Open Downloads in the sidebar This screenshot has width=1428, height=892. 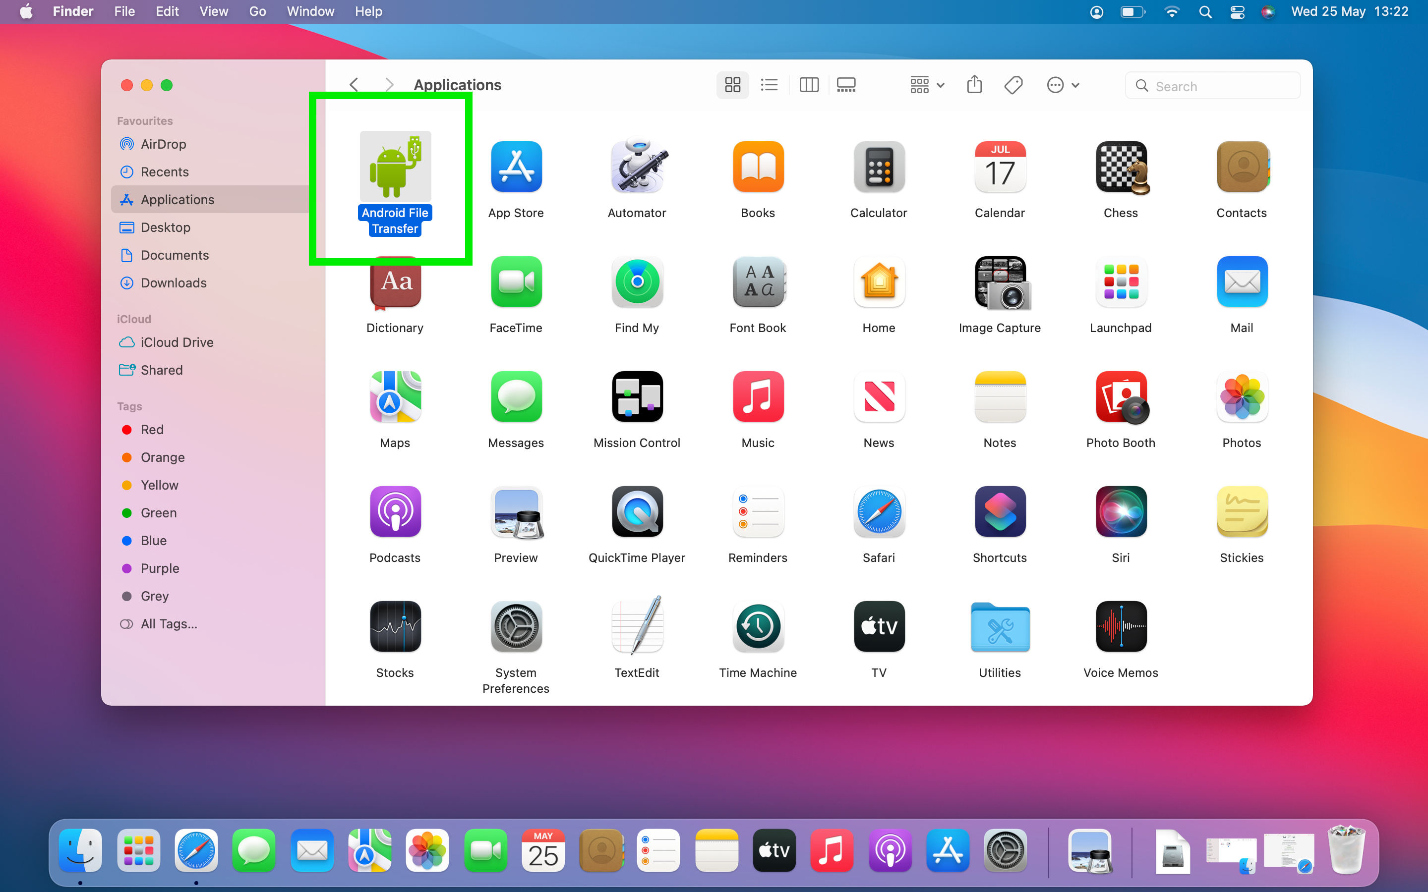(211, 282)
